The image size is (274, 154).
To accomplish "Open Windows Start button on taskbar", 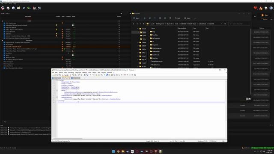I will [113, 151].
